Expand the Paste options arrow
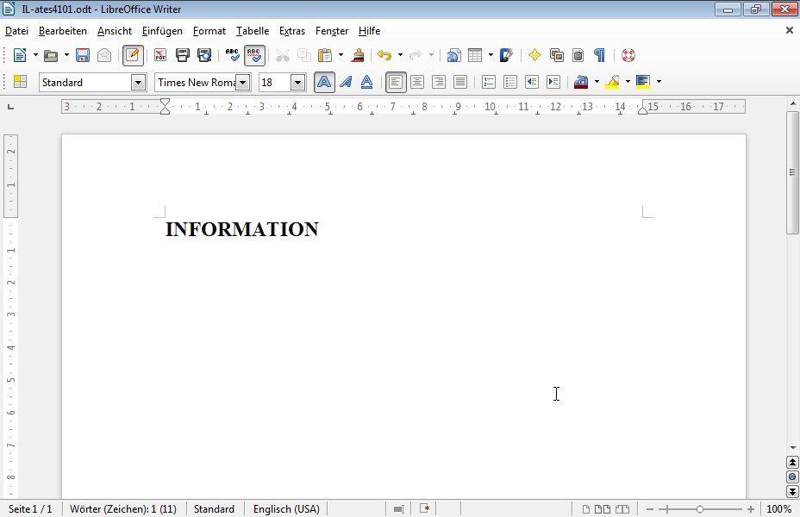800x517 pixels. point(341,55)
